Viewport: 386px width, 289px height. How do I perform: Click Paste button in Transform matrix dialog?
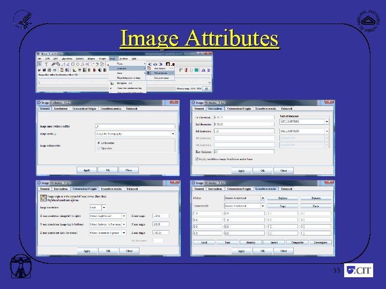pos(316,206)
